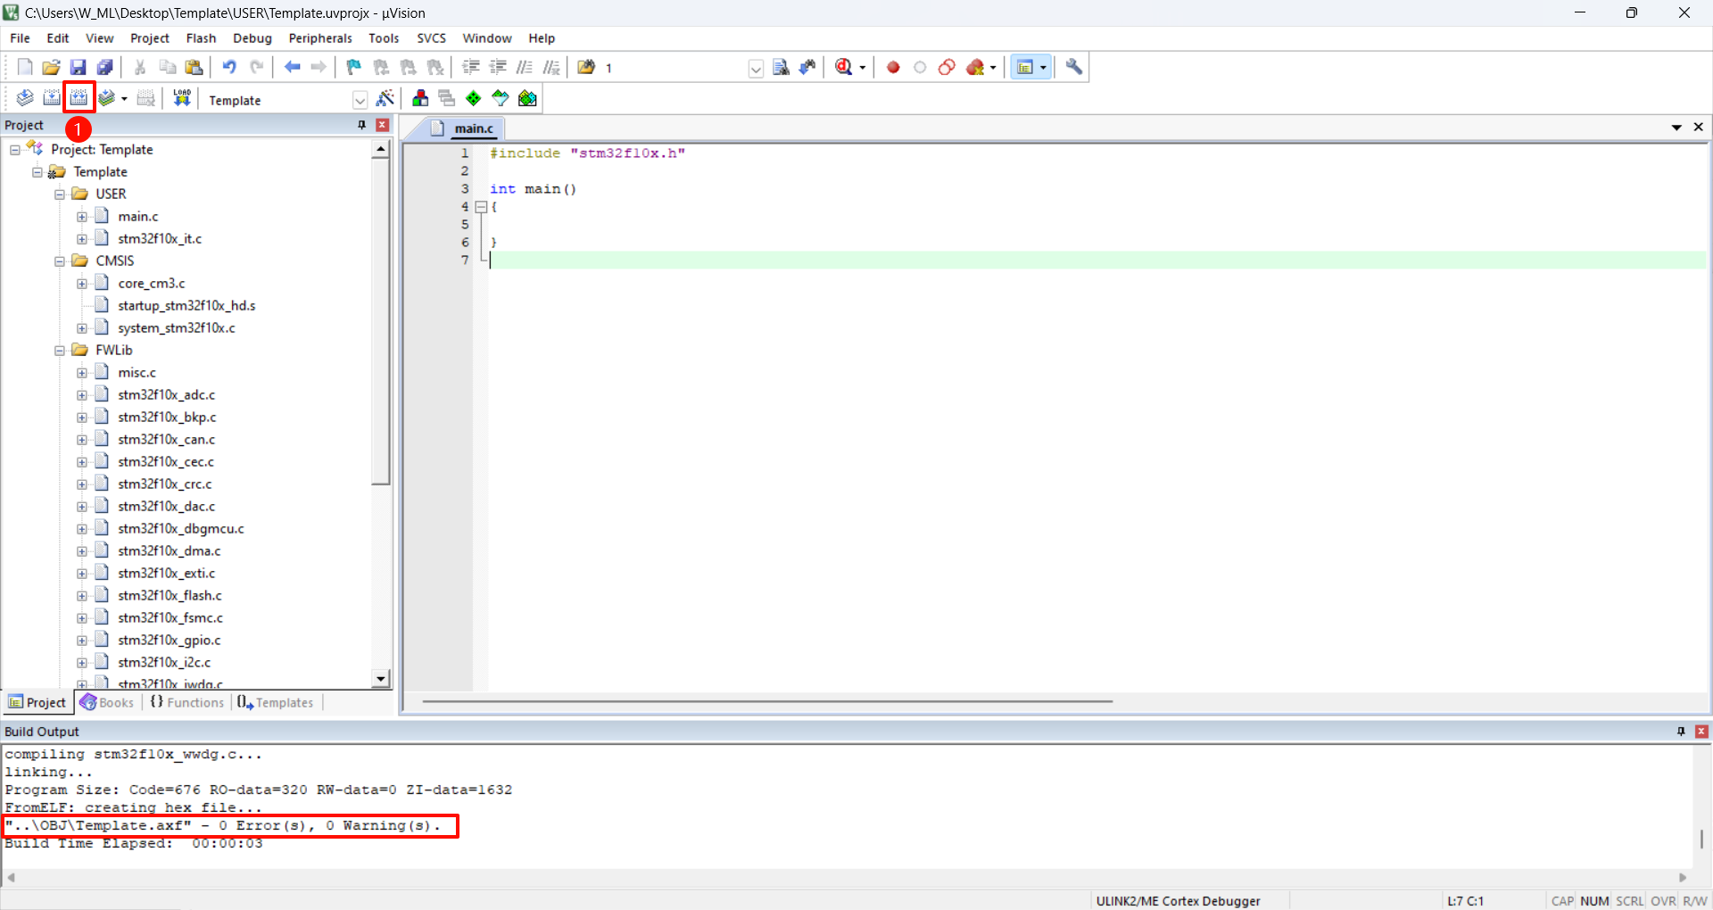Select stm32f10x_it.c in tree
The image size is (1713, 910).
coord(160,239)
